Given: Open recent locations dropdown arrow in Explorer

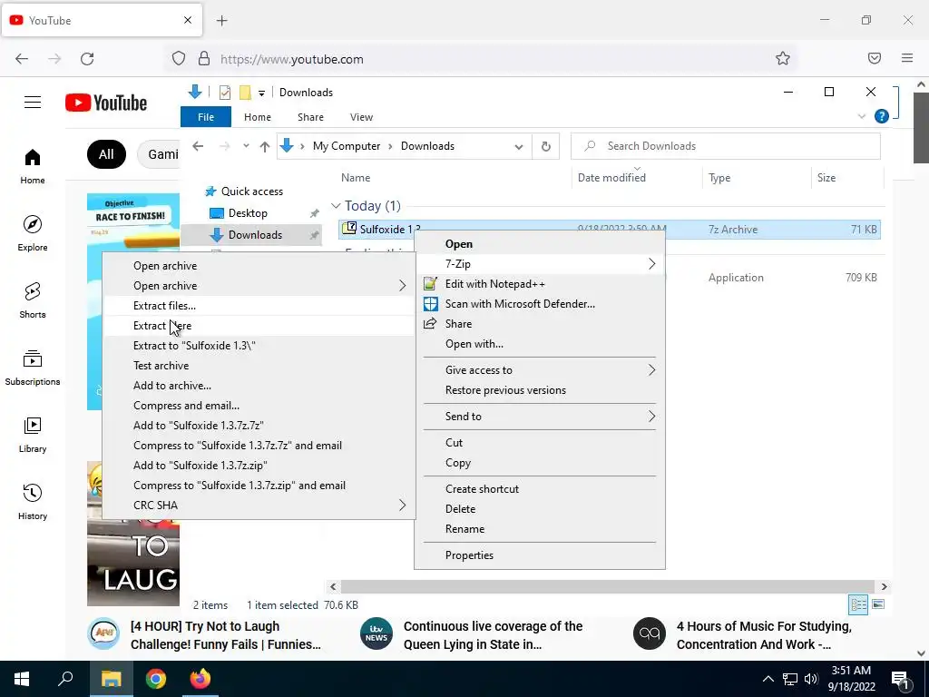Looking at the screenshot, I should (x=246, y=146).
